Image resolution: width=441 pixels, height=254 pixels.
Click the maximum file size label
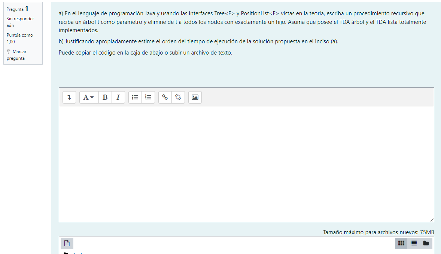(378, 232)
